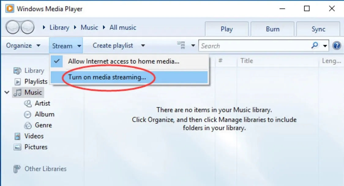The image size is (344, 186).
Task: Open the Organize menu
Action: click(23, 45)
